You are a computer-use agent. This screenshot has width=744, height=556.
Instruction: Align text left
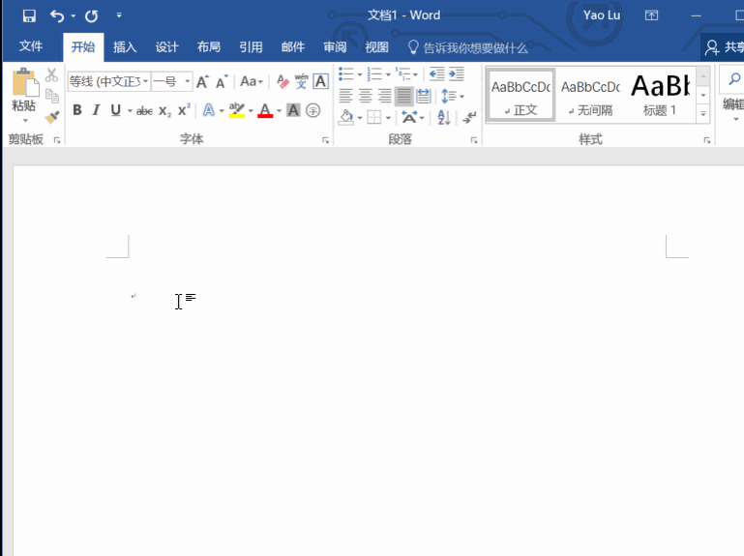346,97
